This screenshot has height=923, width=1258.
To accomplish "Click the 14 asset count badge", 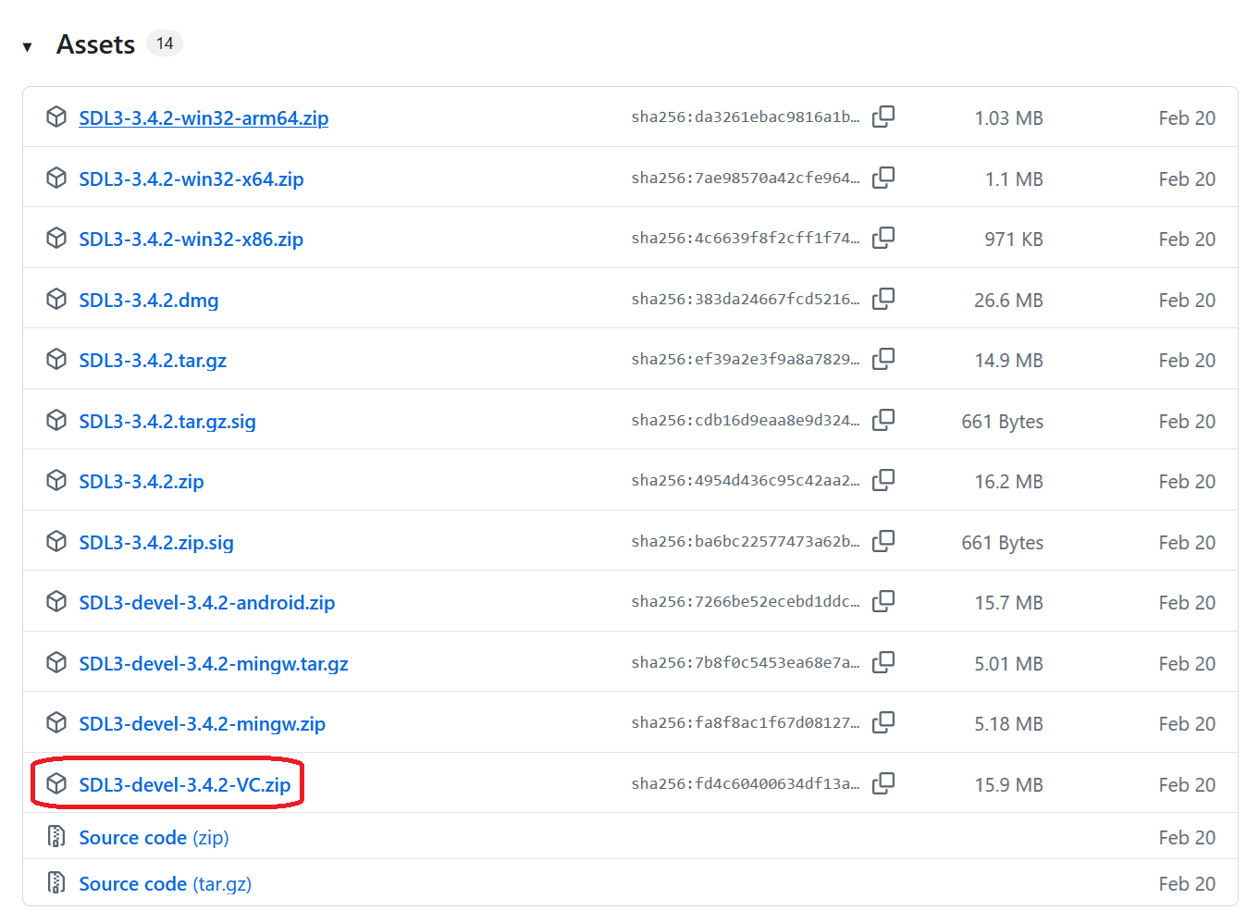I will [x=165, y=43].
